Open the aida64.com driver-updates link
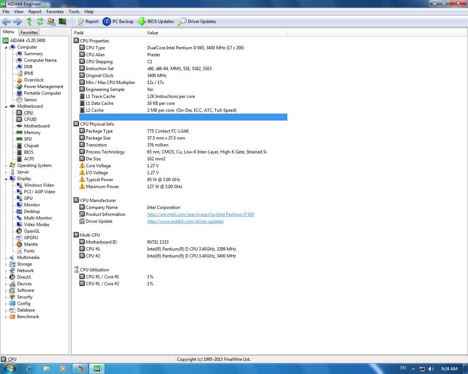Viewport: 468px width, 374px height. click(185, 221)
